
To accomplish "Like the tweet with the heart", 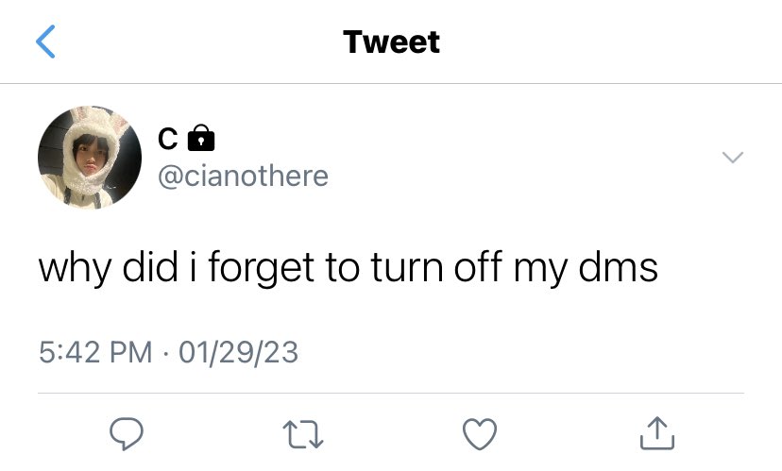I will 480,433.
